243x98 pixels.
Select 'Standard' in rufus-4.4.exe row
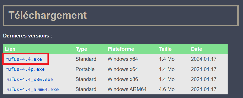pyautogui.click(x=86, y=59)
